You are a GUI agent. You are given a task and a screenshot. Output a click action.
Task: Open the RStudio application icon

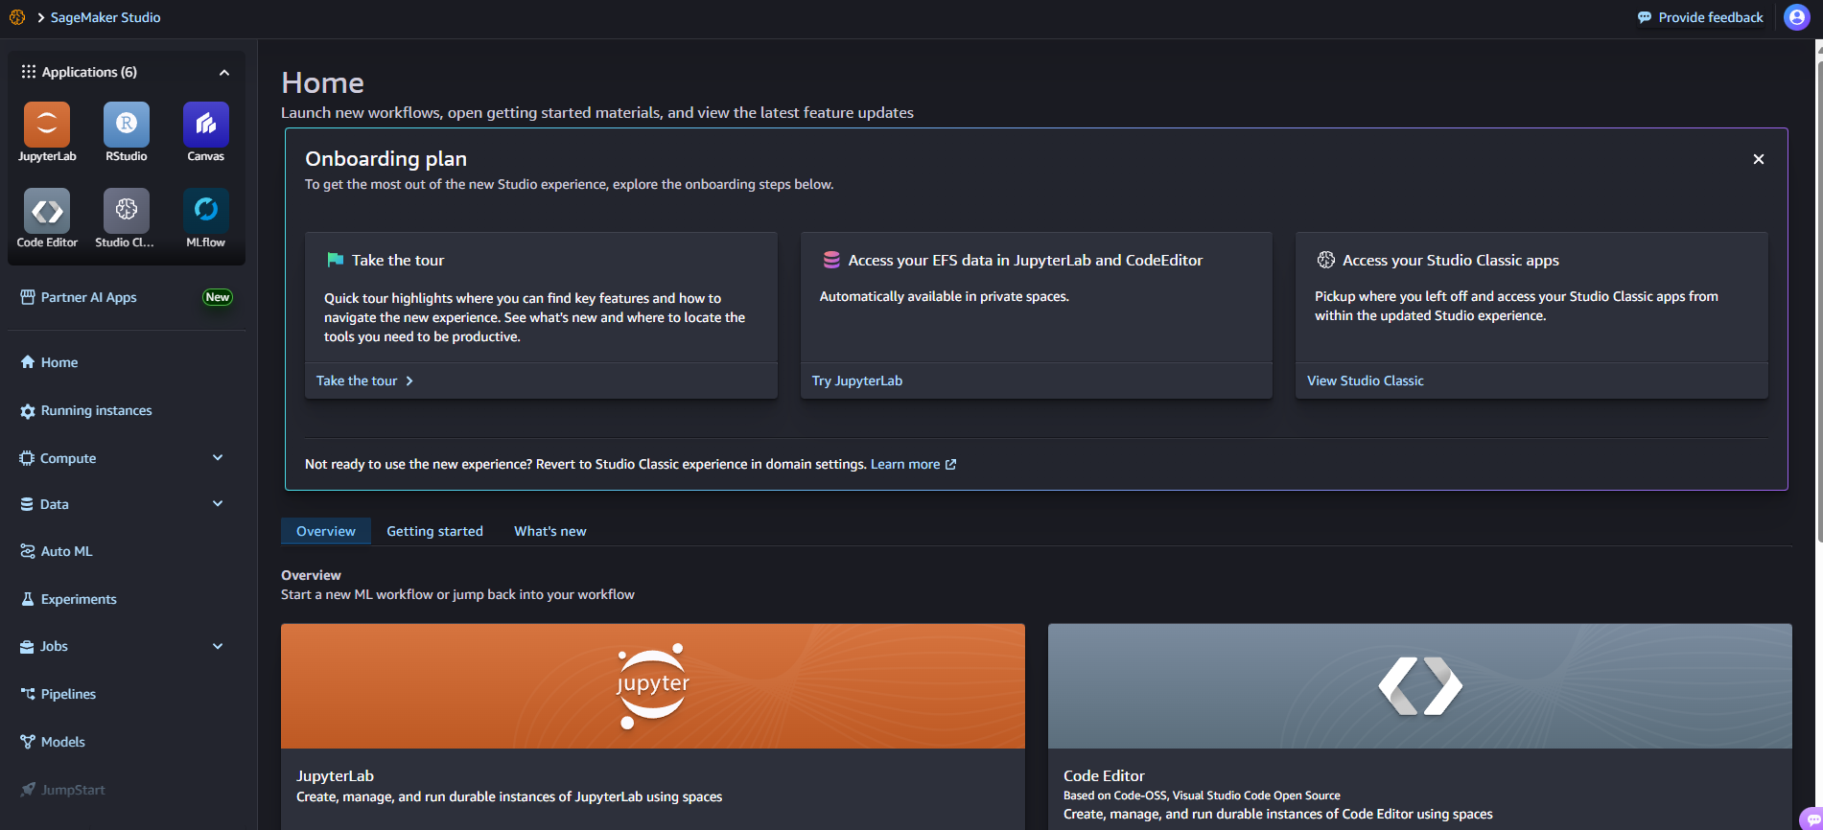(x=127, y=125)
